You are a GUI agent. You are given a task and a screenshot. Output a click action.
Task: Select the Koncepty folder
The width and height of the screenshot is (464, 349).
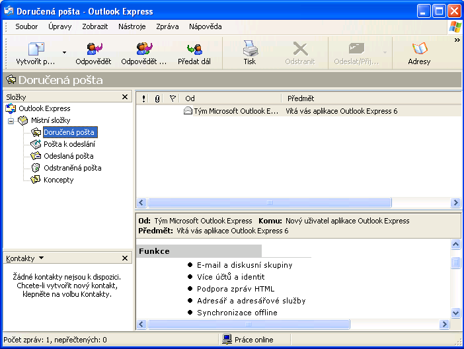(58, 180)
